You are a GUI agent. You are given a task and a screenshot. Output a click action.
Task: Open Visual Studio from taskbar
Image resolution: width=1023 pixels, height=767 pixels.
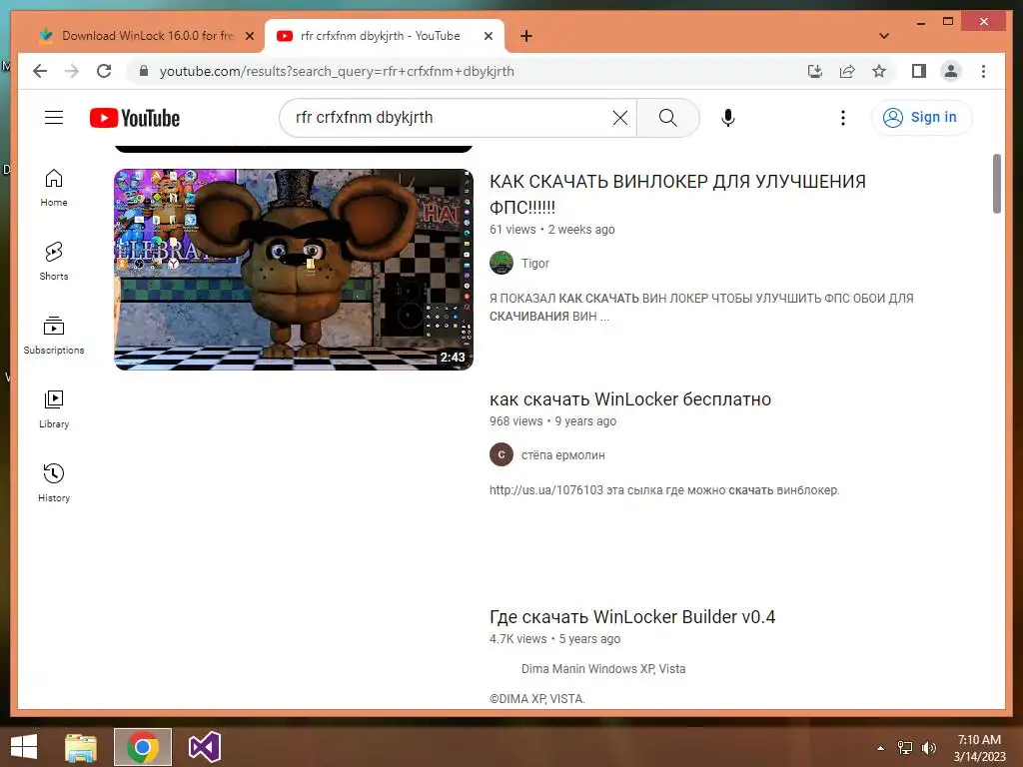tap(204, 747)
